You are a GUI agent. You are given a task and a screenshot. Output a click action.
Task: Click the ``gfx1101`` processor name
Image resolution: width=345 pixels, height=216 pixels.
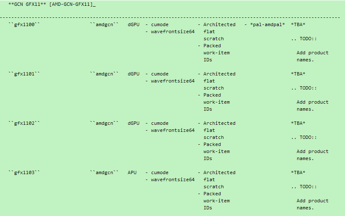tap(24, 74)
